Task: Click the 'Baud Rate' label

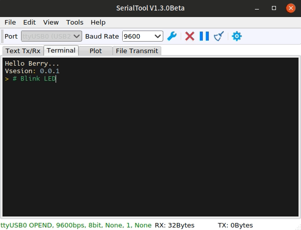Action: tap(102, 36)
